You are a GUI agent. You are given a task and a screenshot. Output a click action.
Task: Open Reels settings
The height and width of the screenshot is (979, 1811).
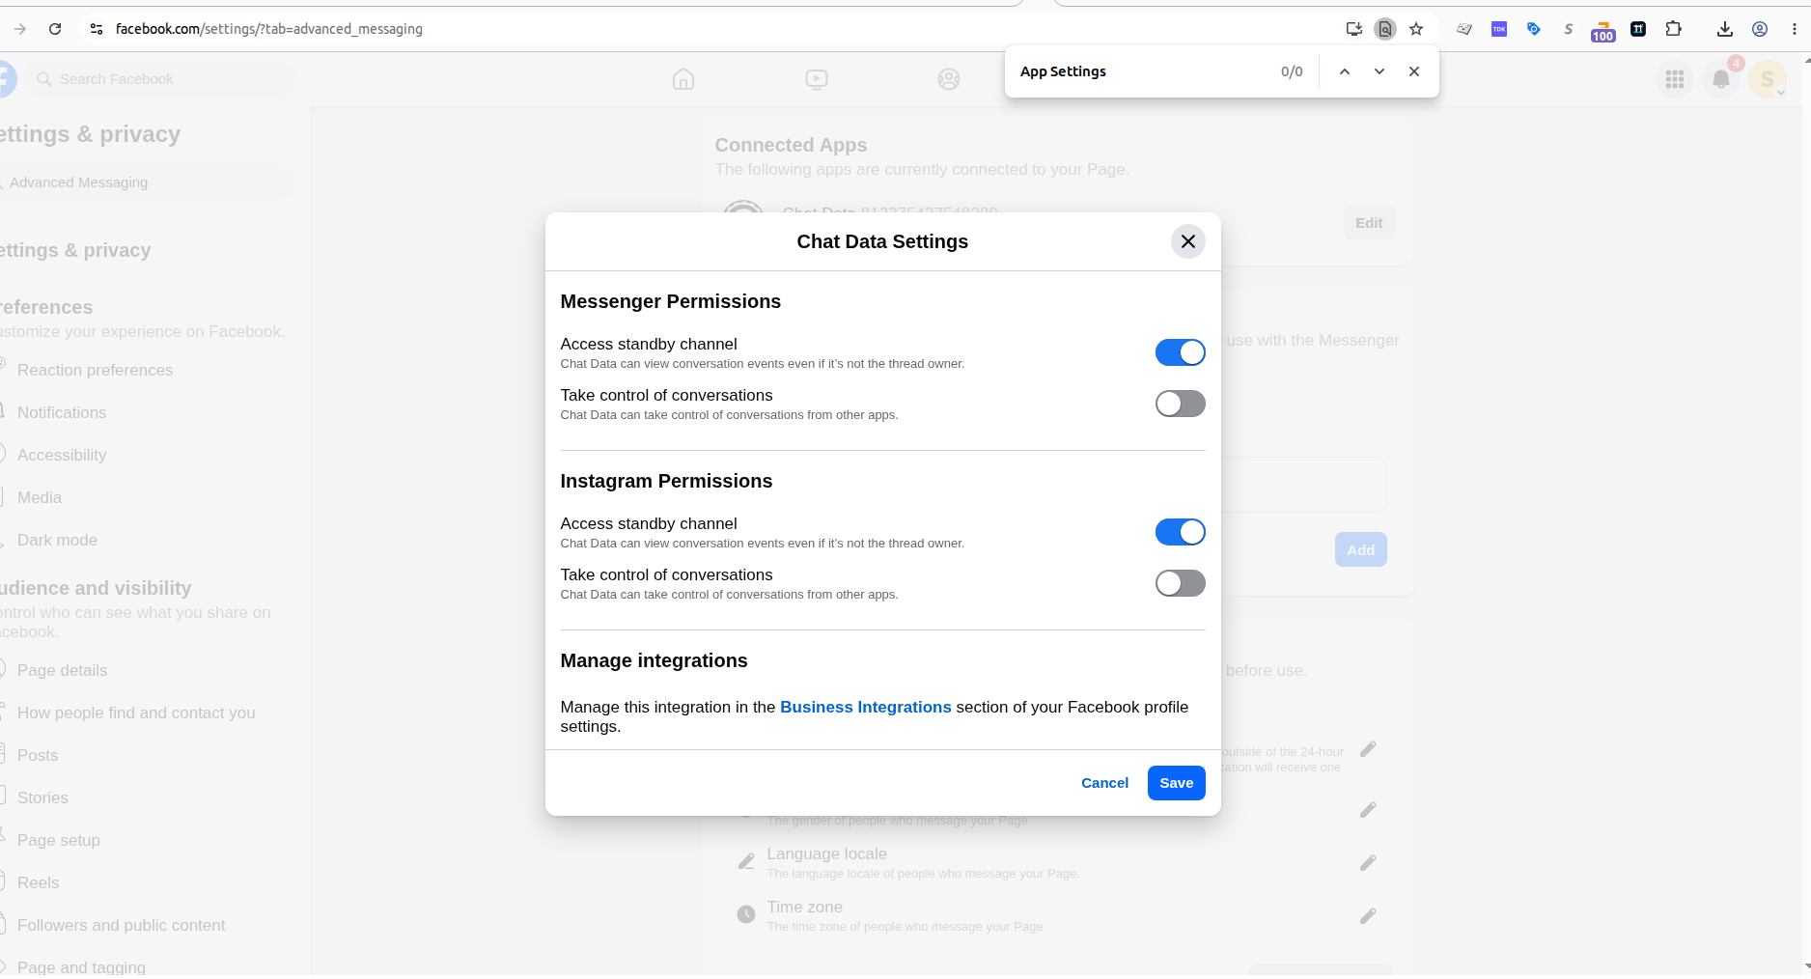[38, 882]
